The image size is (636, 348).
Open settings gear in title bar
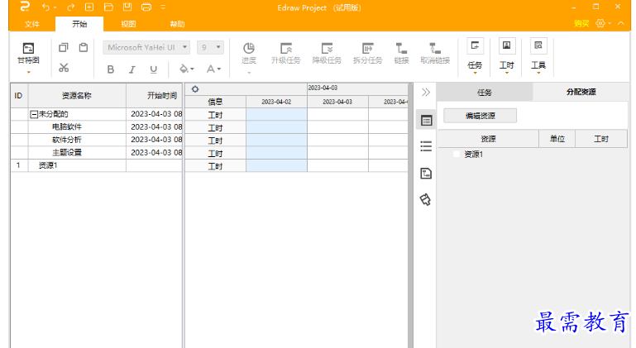pyautogui.click(x=600, y=23)
